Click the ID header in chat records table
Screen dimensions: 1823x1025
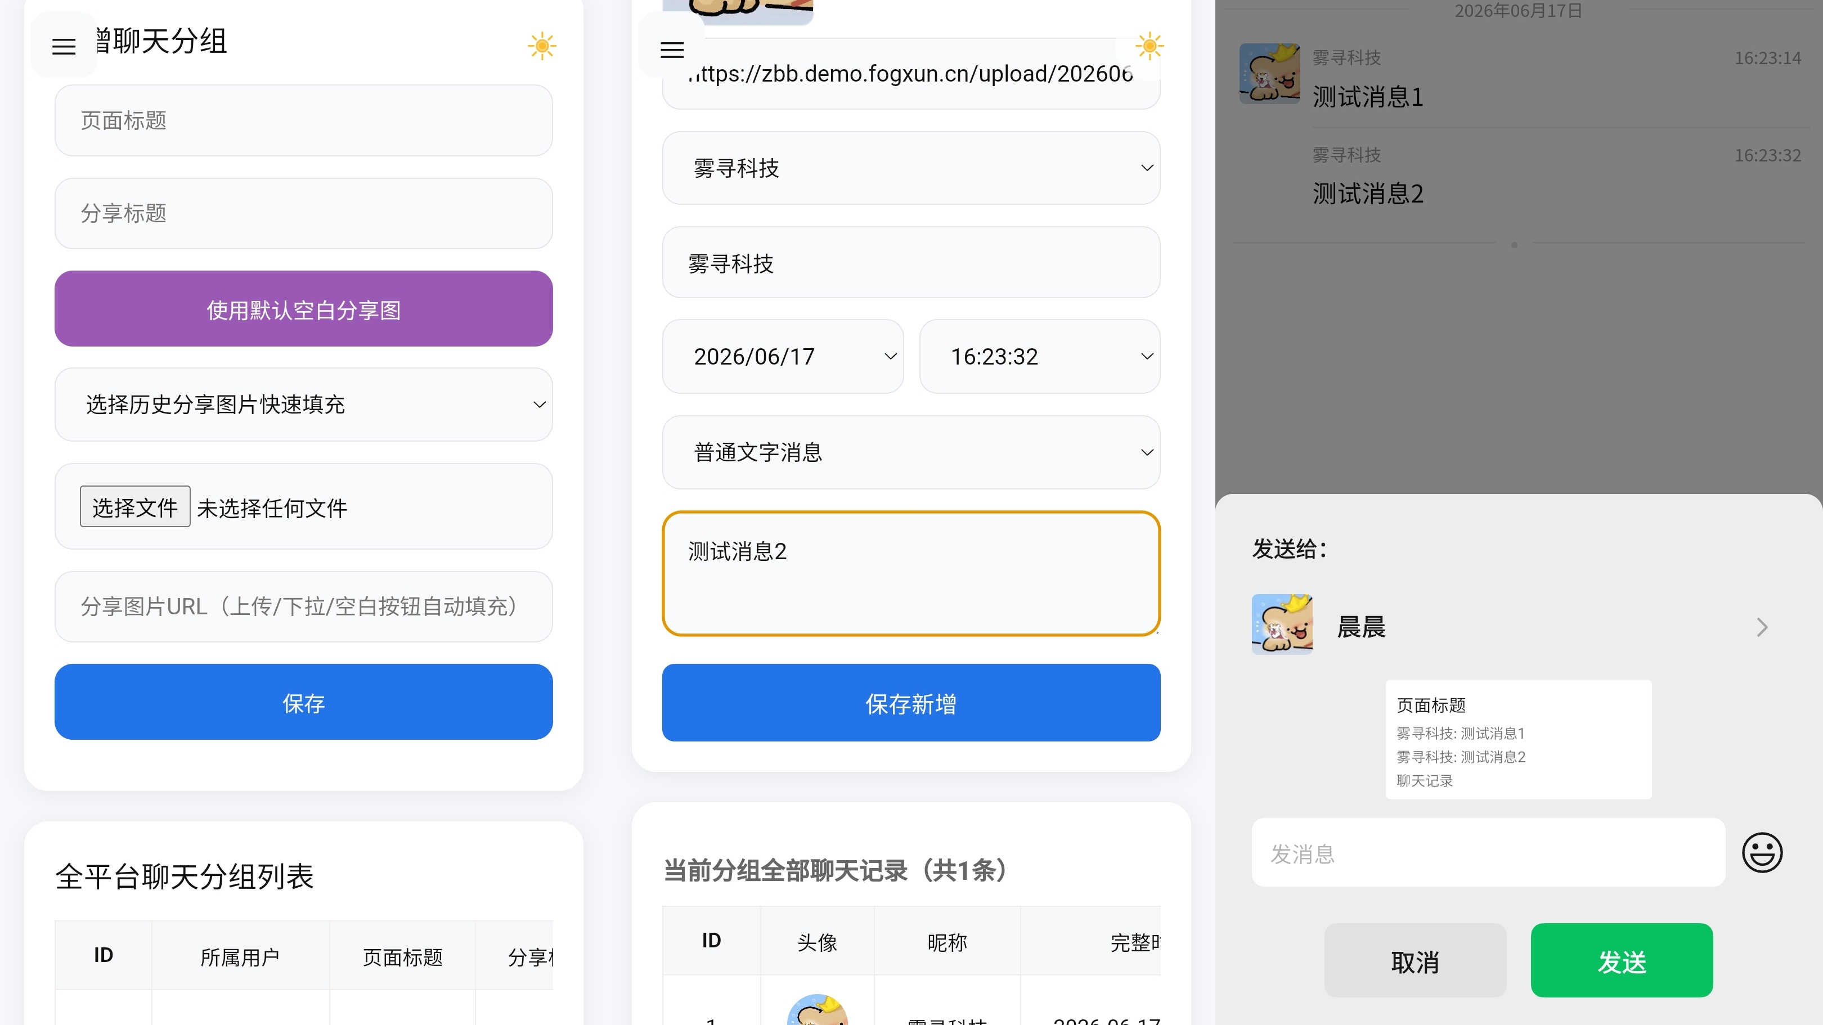coord(711,941)
